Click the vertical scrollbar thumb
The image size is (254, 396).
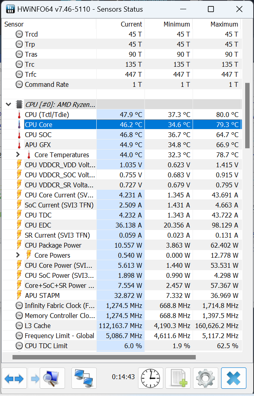(247, 115)
